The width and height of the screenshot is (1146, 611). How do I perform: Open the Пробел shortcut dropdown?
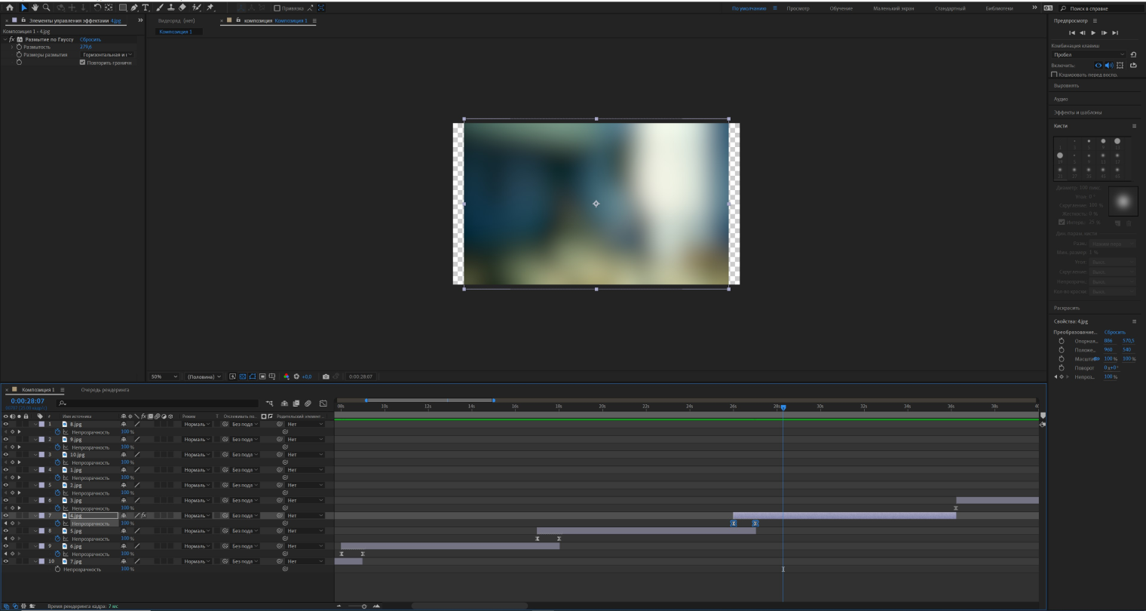point(1089,54)
